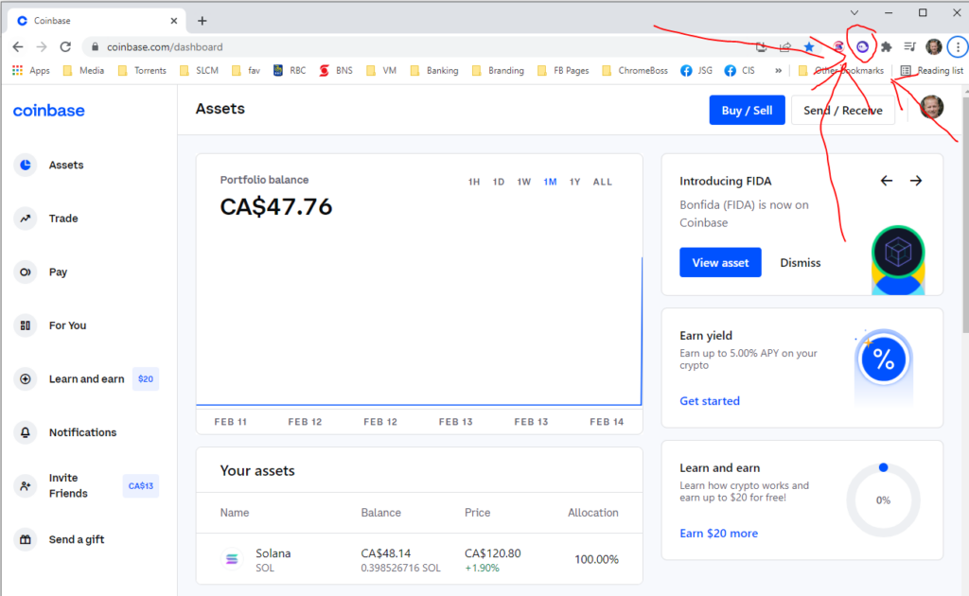This screenshot has width=969, height=596.
Task: Click the share page icon in address bar
Action: (x=785, y=47)
